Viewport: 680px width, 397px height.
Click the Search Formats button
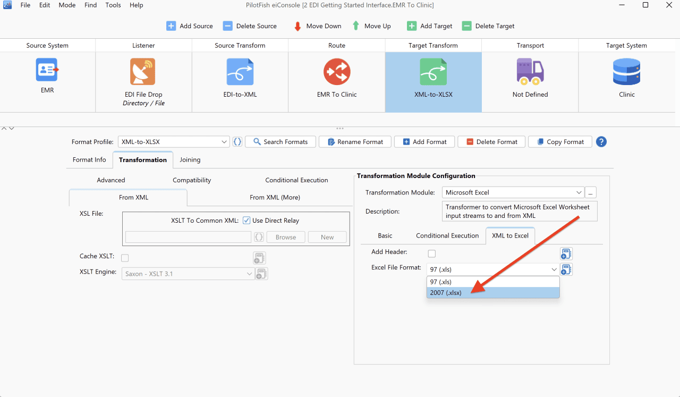[280, 142]
